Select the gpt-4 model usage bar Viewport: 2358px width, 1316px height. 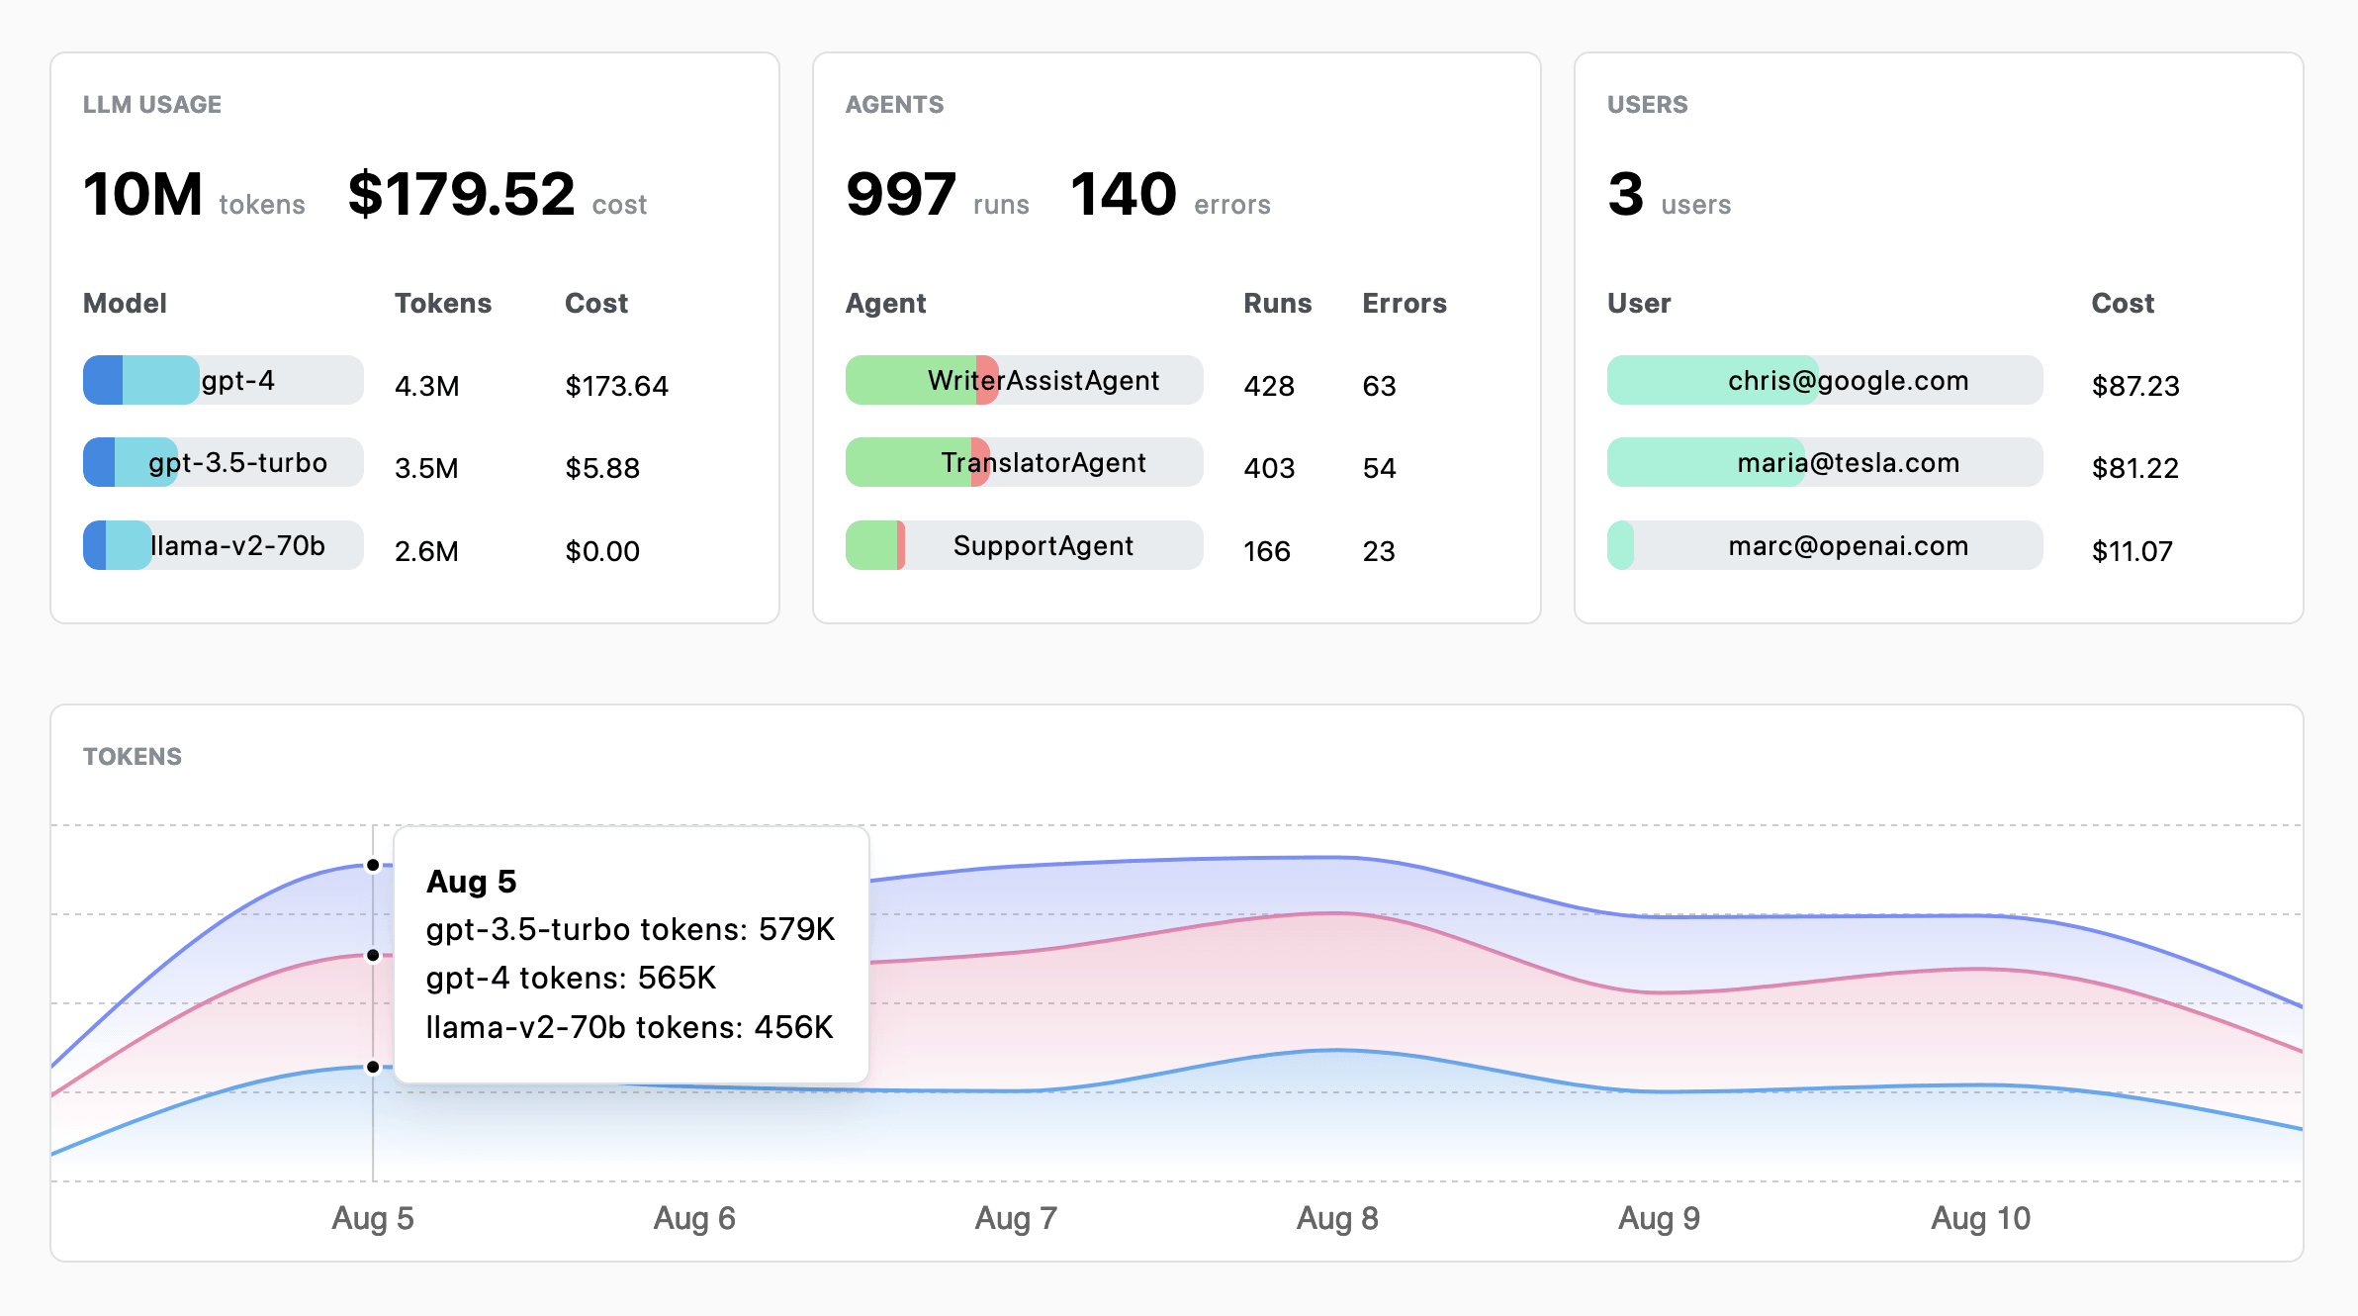click(222, 380)
